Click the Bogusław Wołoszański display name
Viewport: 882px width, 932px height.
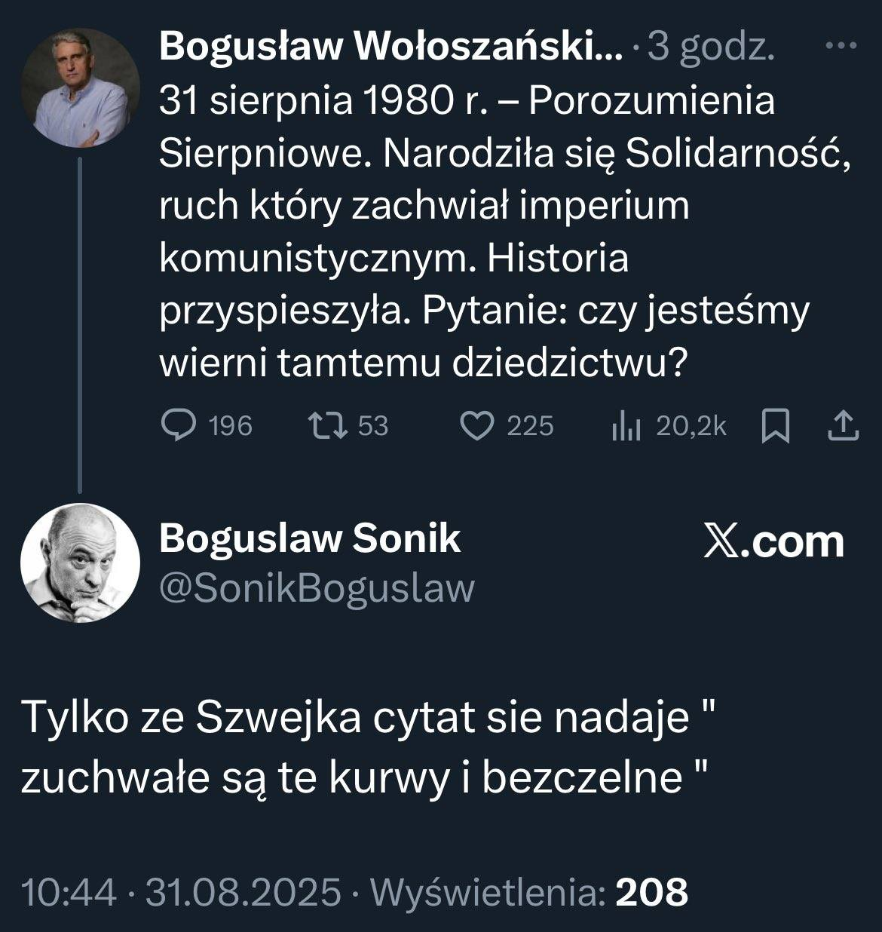390,48
